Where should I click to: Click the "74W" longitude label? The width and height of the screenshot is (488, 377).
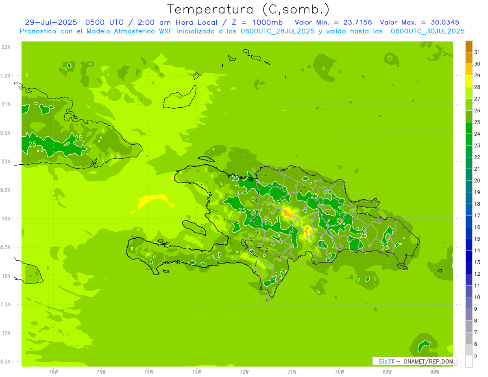tap(149, 371)
